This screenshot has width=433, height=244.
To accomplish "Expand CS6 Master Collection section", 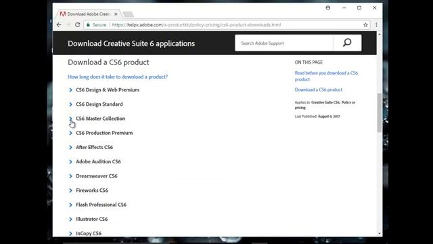I will [x=97, y=119].
